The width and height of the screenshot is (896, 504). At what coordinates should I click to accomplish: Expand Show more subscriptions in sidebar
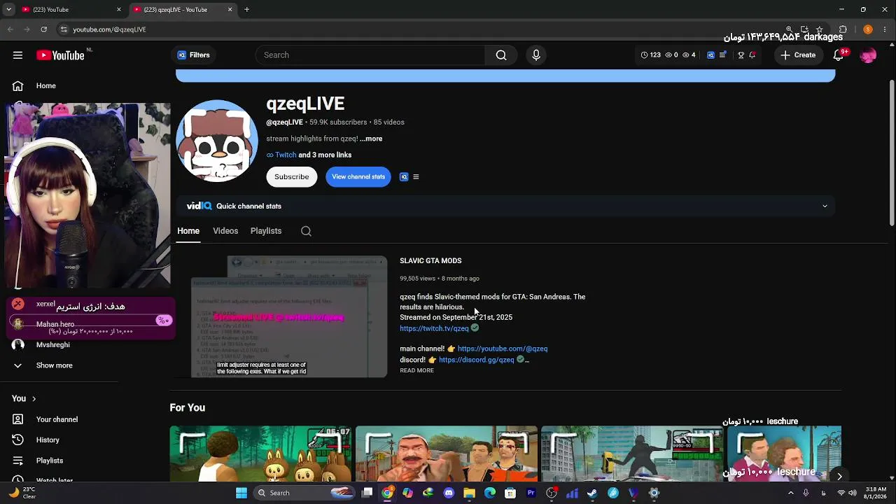54,365
